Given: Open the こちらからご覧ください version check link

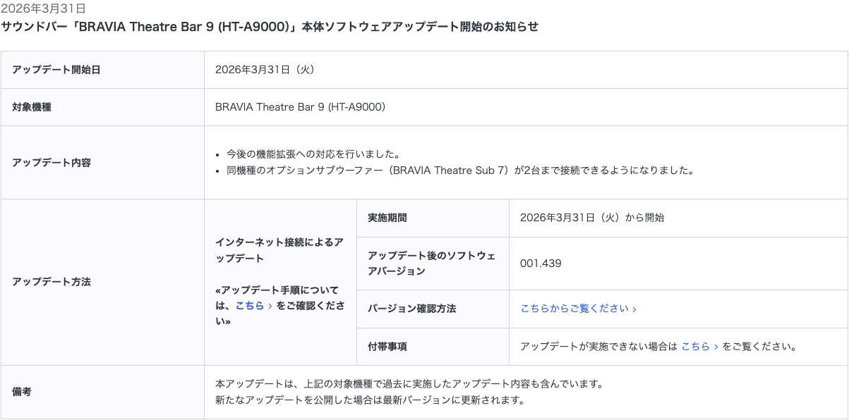Looking at the screenshot, I should (578, 309).
